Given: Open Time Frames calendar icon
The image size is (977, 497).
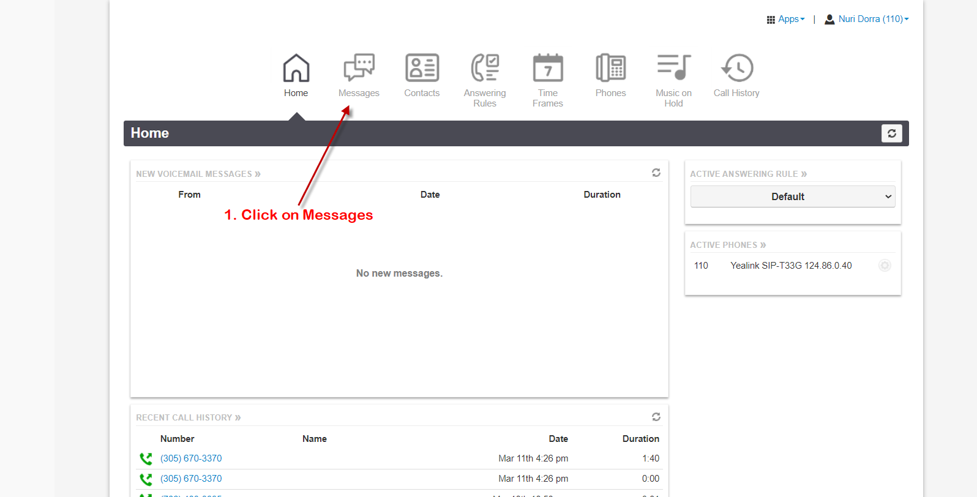Looking at the screenshot, I should tap(548, 68).
